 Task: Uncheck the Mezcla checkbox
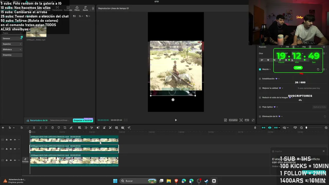click(x=260, y=69)
